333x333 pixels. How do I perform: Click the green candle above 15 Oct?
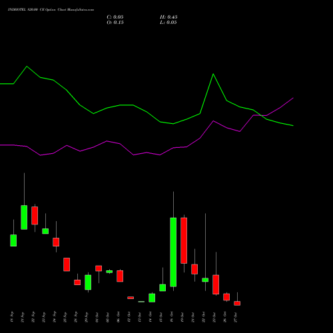tap(163, 288)
